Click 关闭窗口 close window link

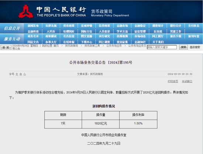click(x=187, y=81)
